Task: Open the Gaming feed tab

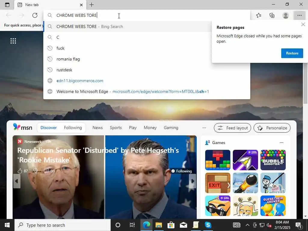Action: pos(171,128)
